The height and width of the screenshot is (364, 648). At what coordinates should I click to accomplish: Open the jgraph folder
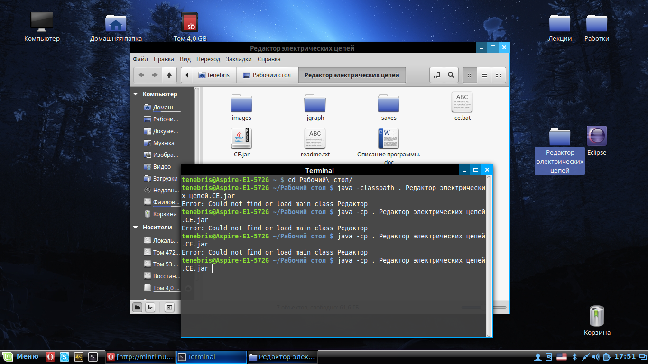[x=315, y=103]
